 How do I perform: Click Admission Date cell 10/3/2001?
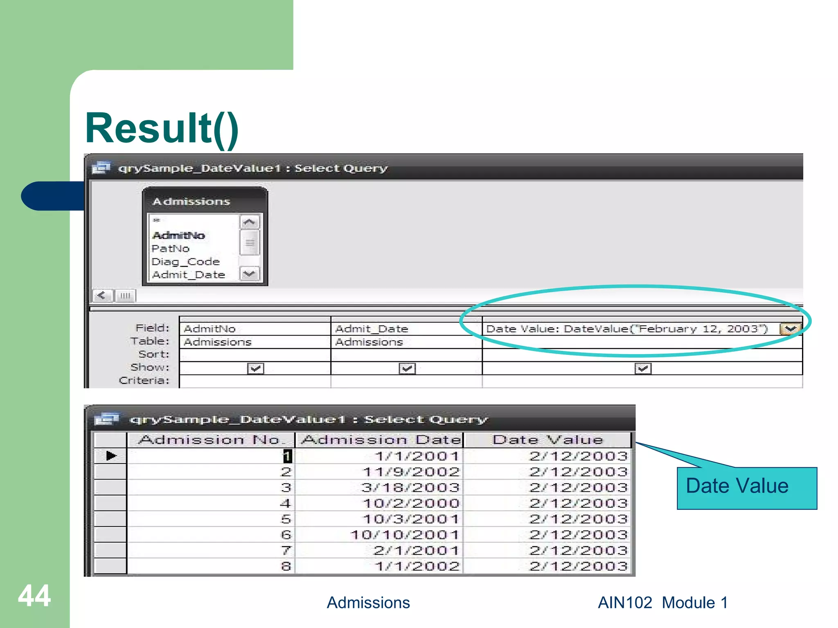[379, 519]
